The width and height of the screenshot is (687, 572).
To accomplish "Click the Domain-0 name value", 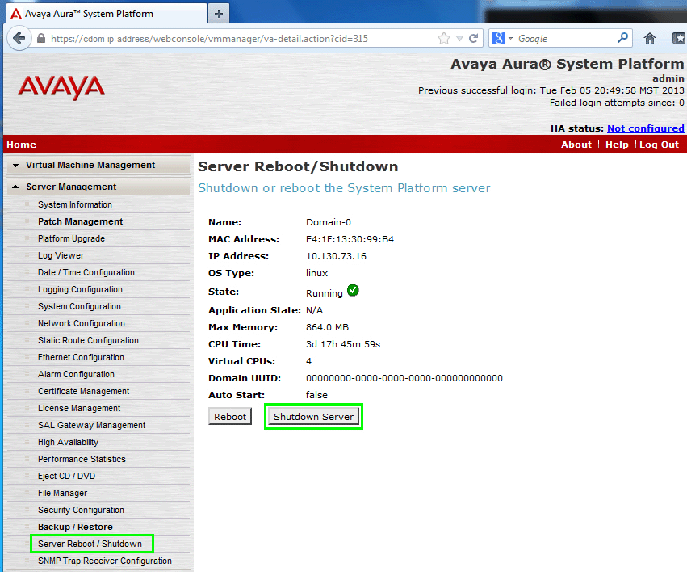I will 329,222.
